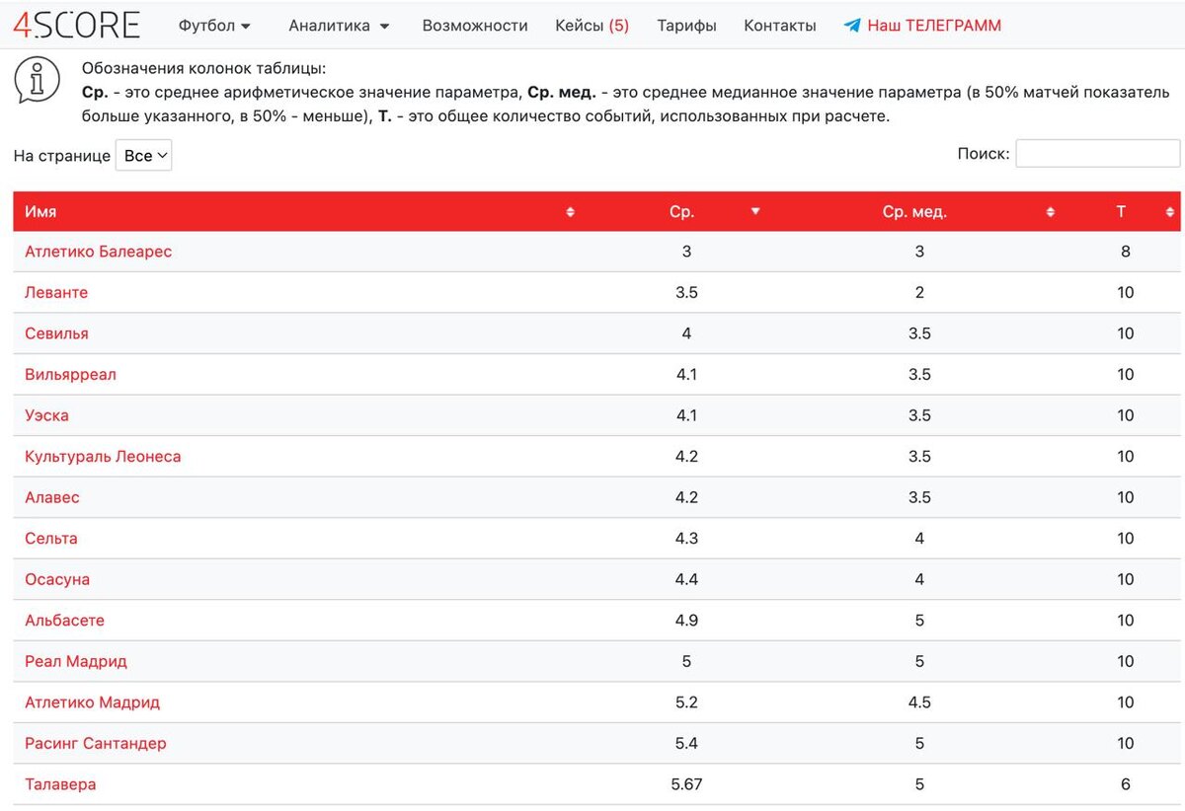
Task: Select Атлетико Мадрид's average value 5.2
Action: pos(686,702)
